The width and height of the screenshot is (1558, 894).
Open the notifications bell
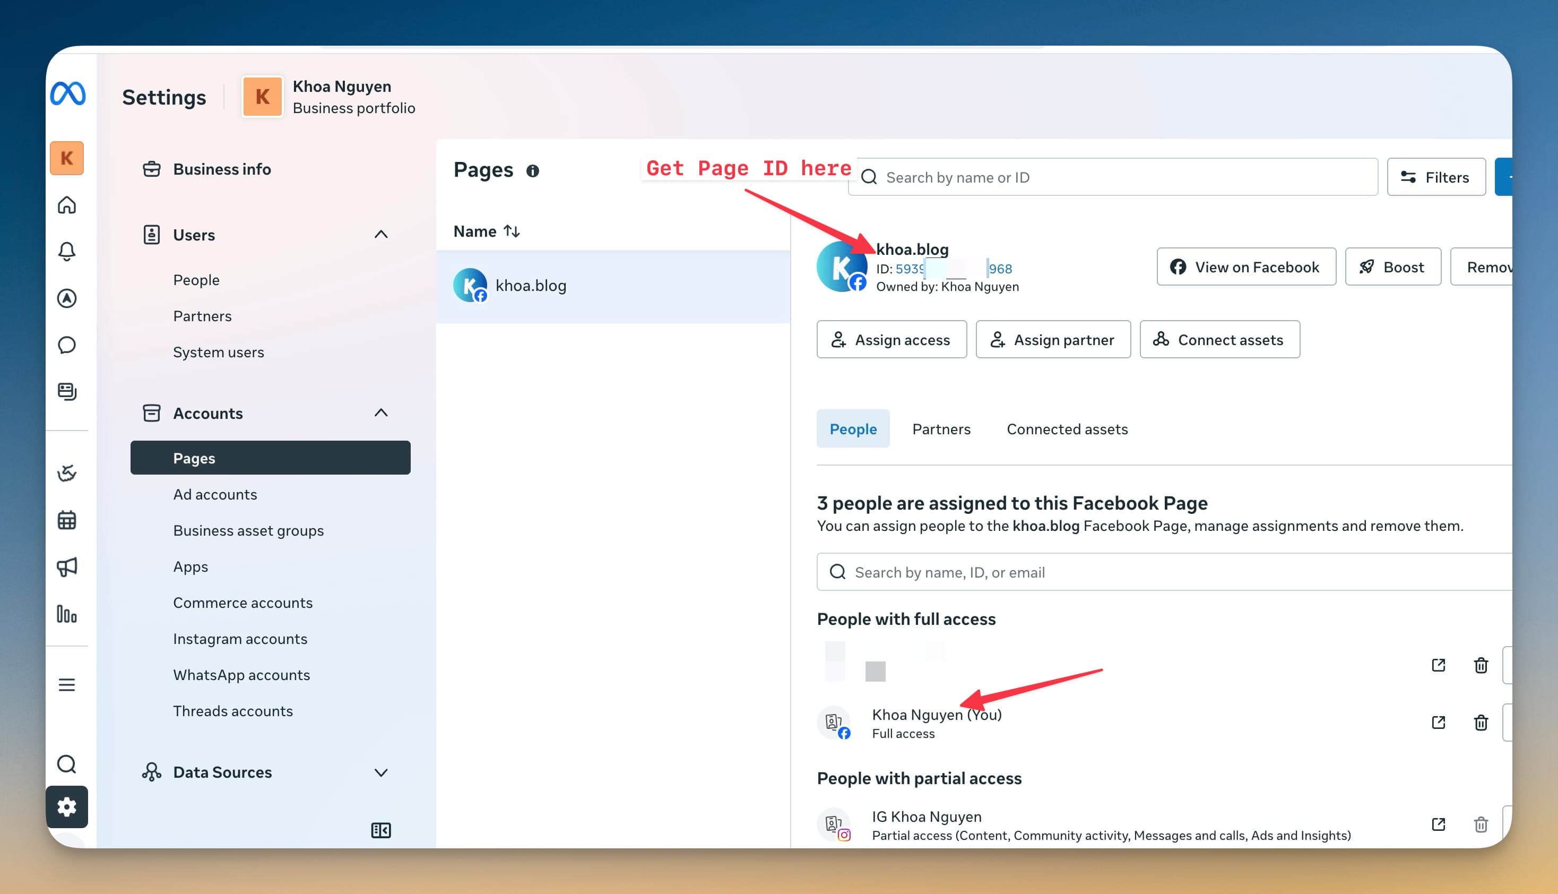point(67,251)
